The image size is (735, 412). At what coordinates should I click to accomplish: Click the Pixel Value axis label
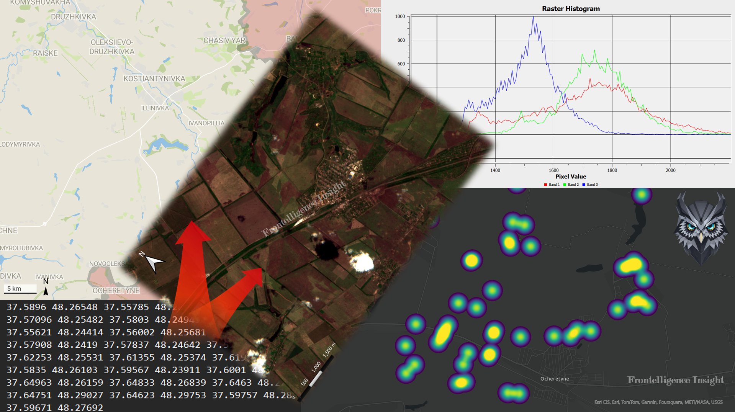[x=570, y=177]
